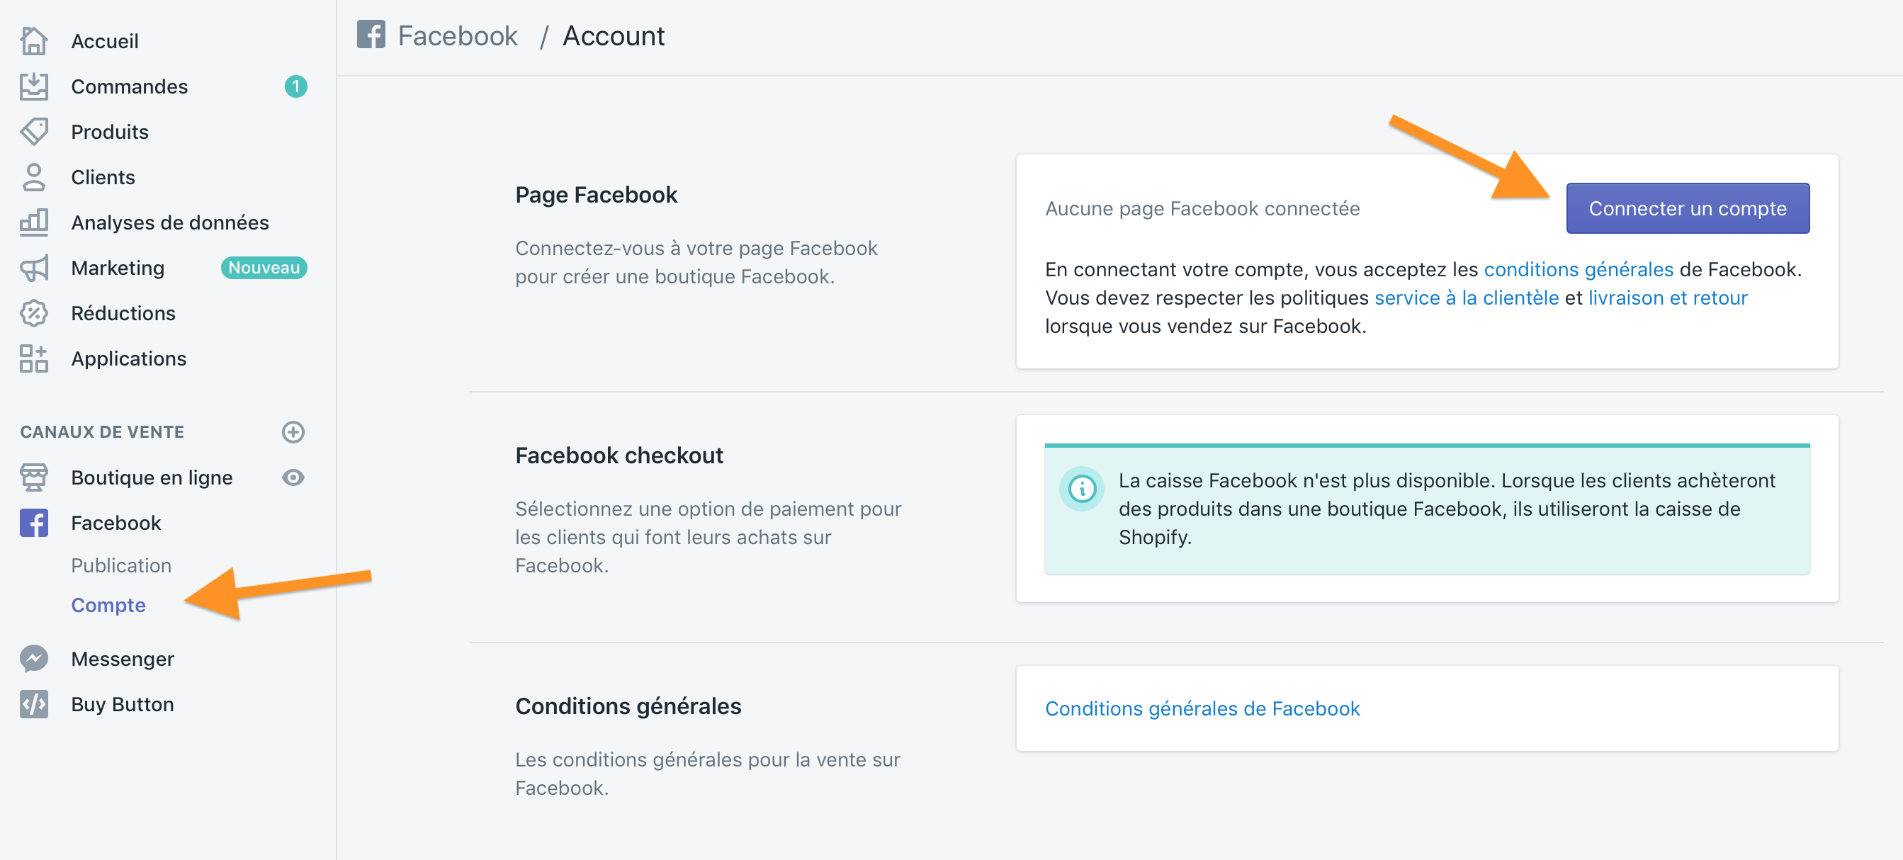Click the Connecter un compte button
Image resolution: width=1903 pixels, height=860 pixels.
(1688, 208)
